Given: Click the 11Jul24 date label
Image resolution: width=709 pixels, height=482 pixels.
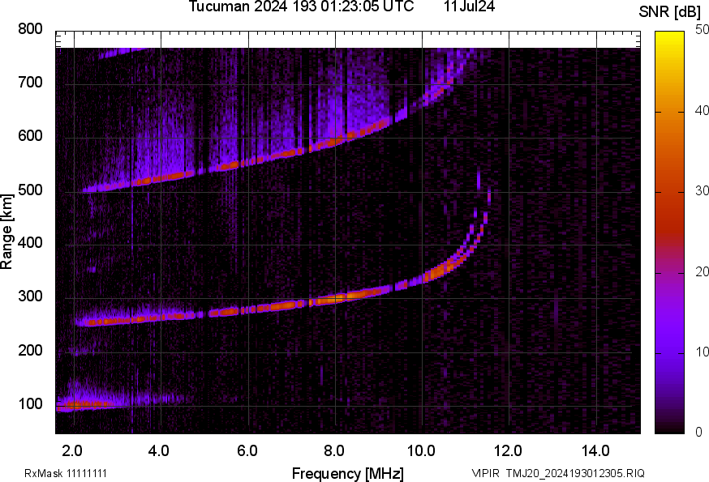Looking at the screenshot, I should [x=470, y=7].
